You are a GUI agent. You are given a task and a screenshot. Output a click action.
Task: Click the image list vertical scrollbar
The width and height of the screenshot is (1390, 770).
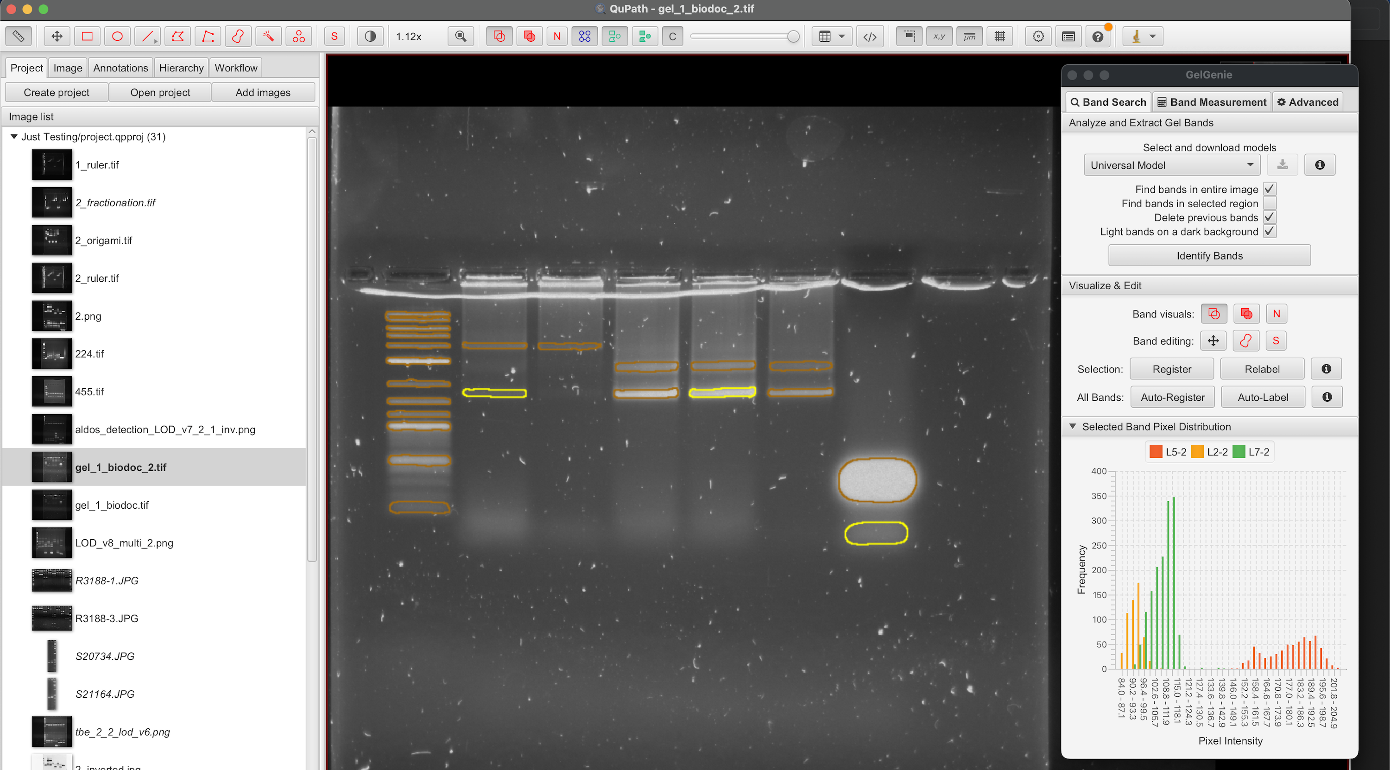[312, 350]
